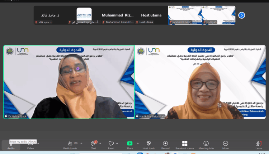Open Breakout rooms

coord(185,145)
